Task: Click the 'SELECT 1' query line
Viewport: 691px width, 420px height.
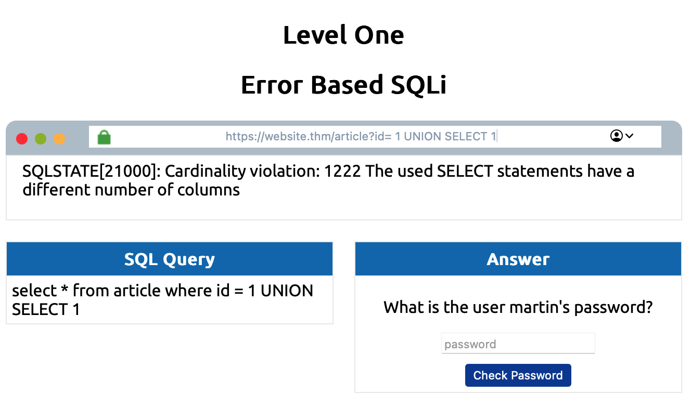Action: tap(46, 309)
